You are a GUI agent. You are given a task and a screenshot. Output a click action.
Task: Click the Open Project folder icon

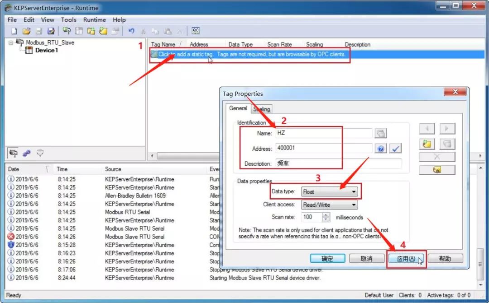(27, 31)
